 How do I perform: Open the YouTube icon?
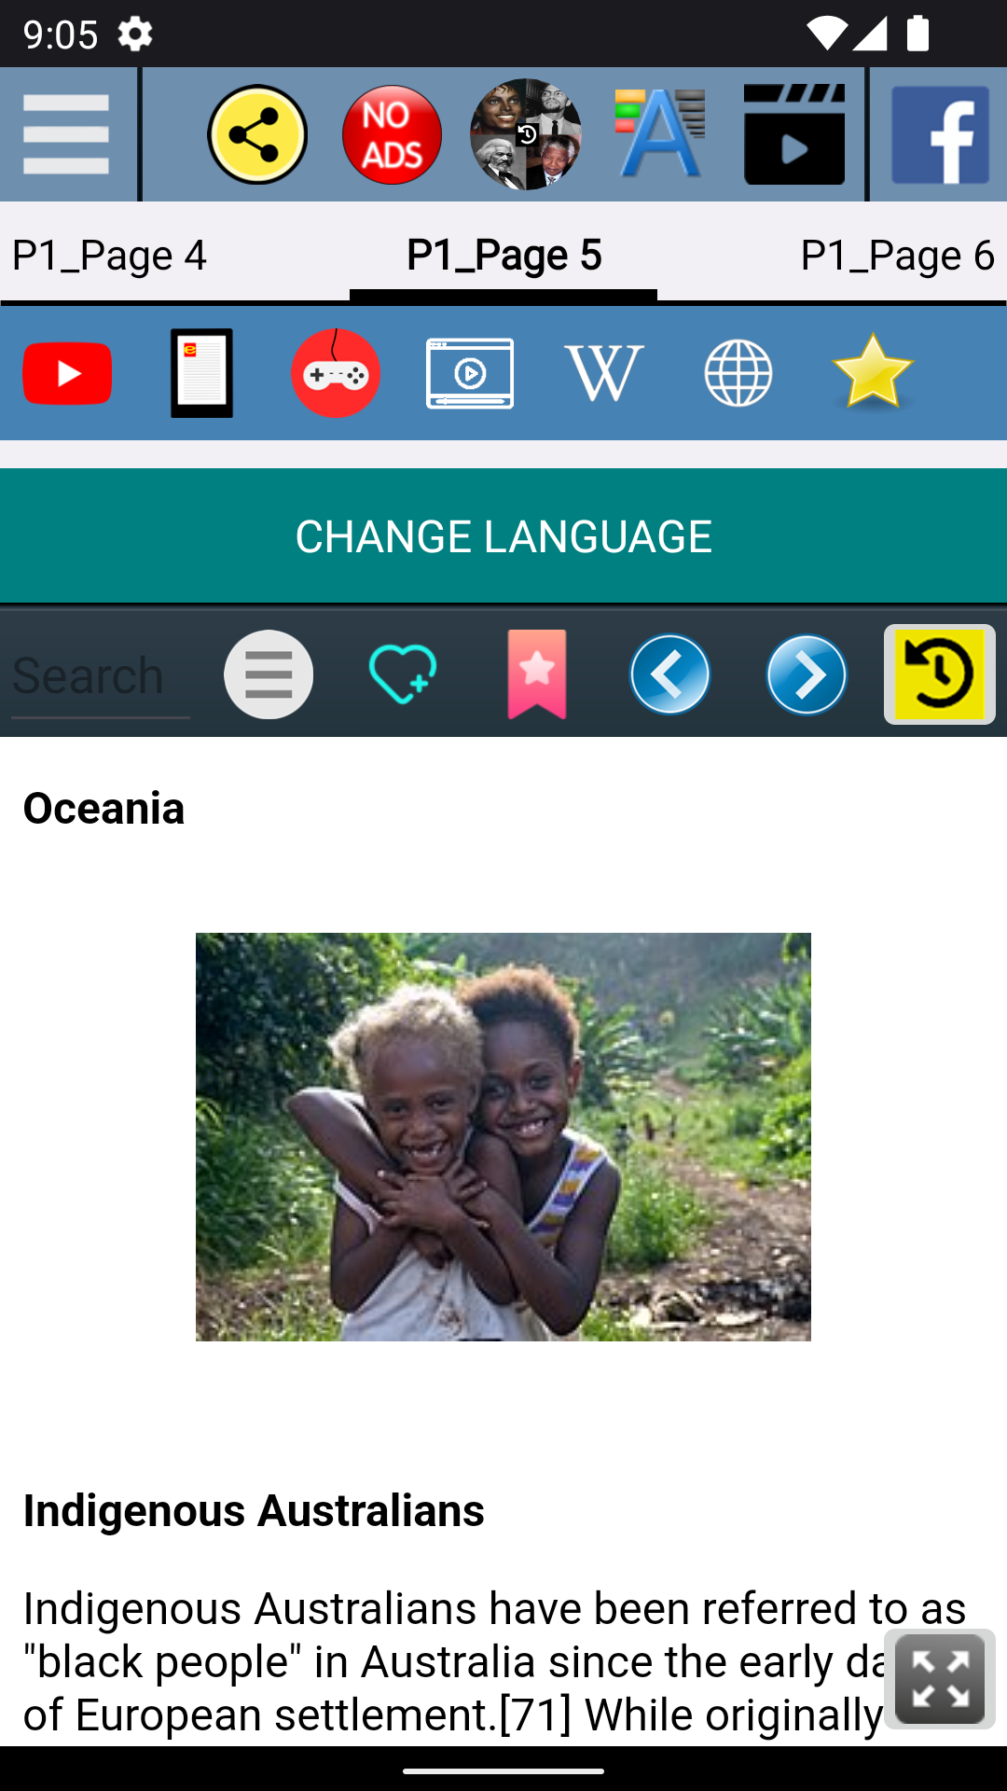(x=67, y=373)
